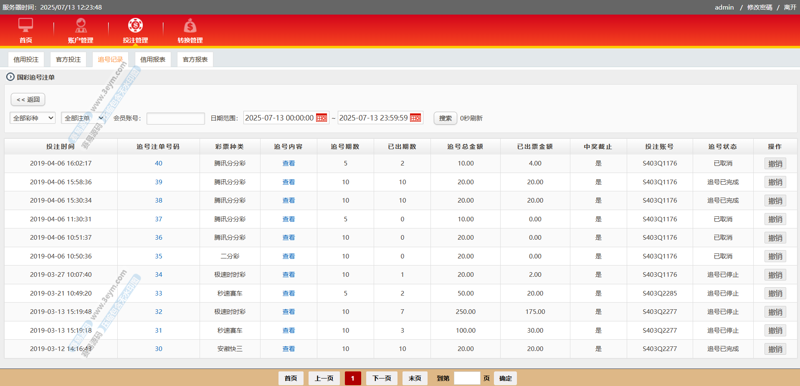Image resolution: width=800 pixels, height=386 pixels.
Task: Click the 搜索 search button
Action: [445, 118]
